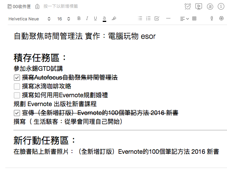The image size is (227, 173).
Task: Click the text 撰寫冰滴咖啡攻略
Action: click(47, 86)
